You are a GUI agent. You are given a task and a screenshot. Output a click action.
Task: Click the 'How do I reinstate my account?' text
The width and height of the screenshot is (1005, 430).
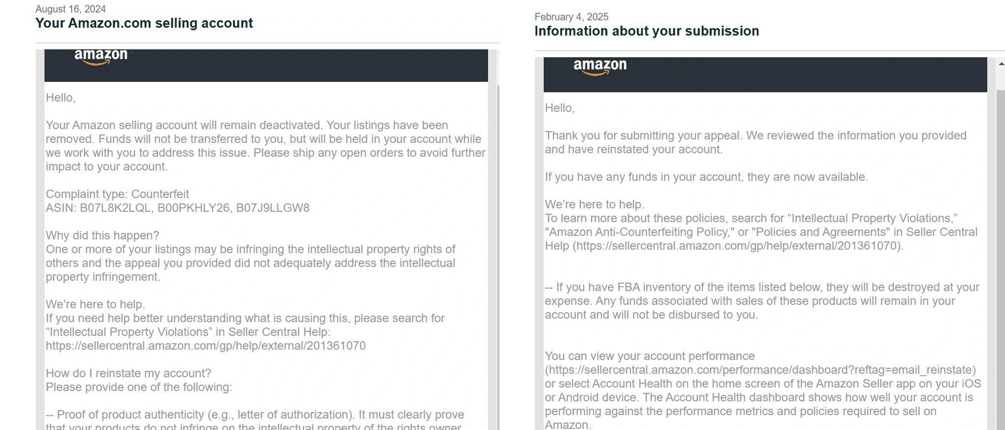point(128,374)
